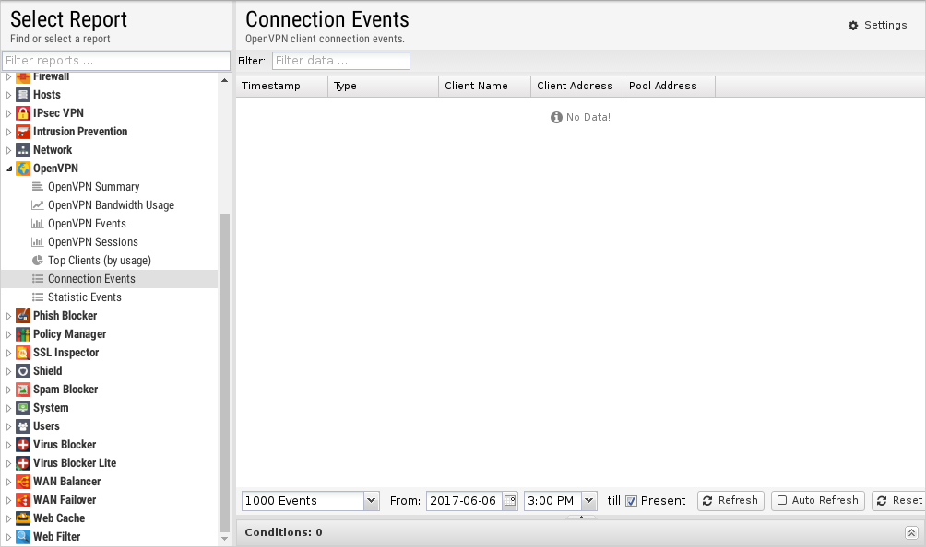Viewport: 926px width, 547px height.
Task: Click the SSL Inspector icon
Action: 22,353
